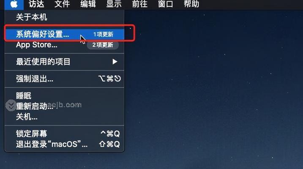Open the 编辑 menu

pyautogui.click(x=88, y=4)
